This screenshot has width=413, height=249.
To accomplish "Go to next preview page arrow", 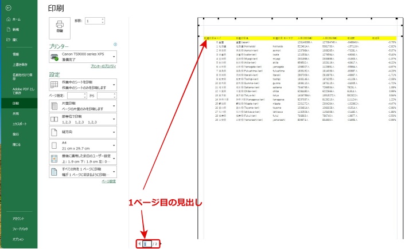I will pos(160,244).
